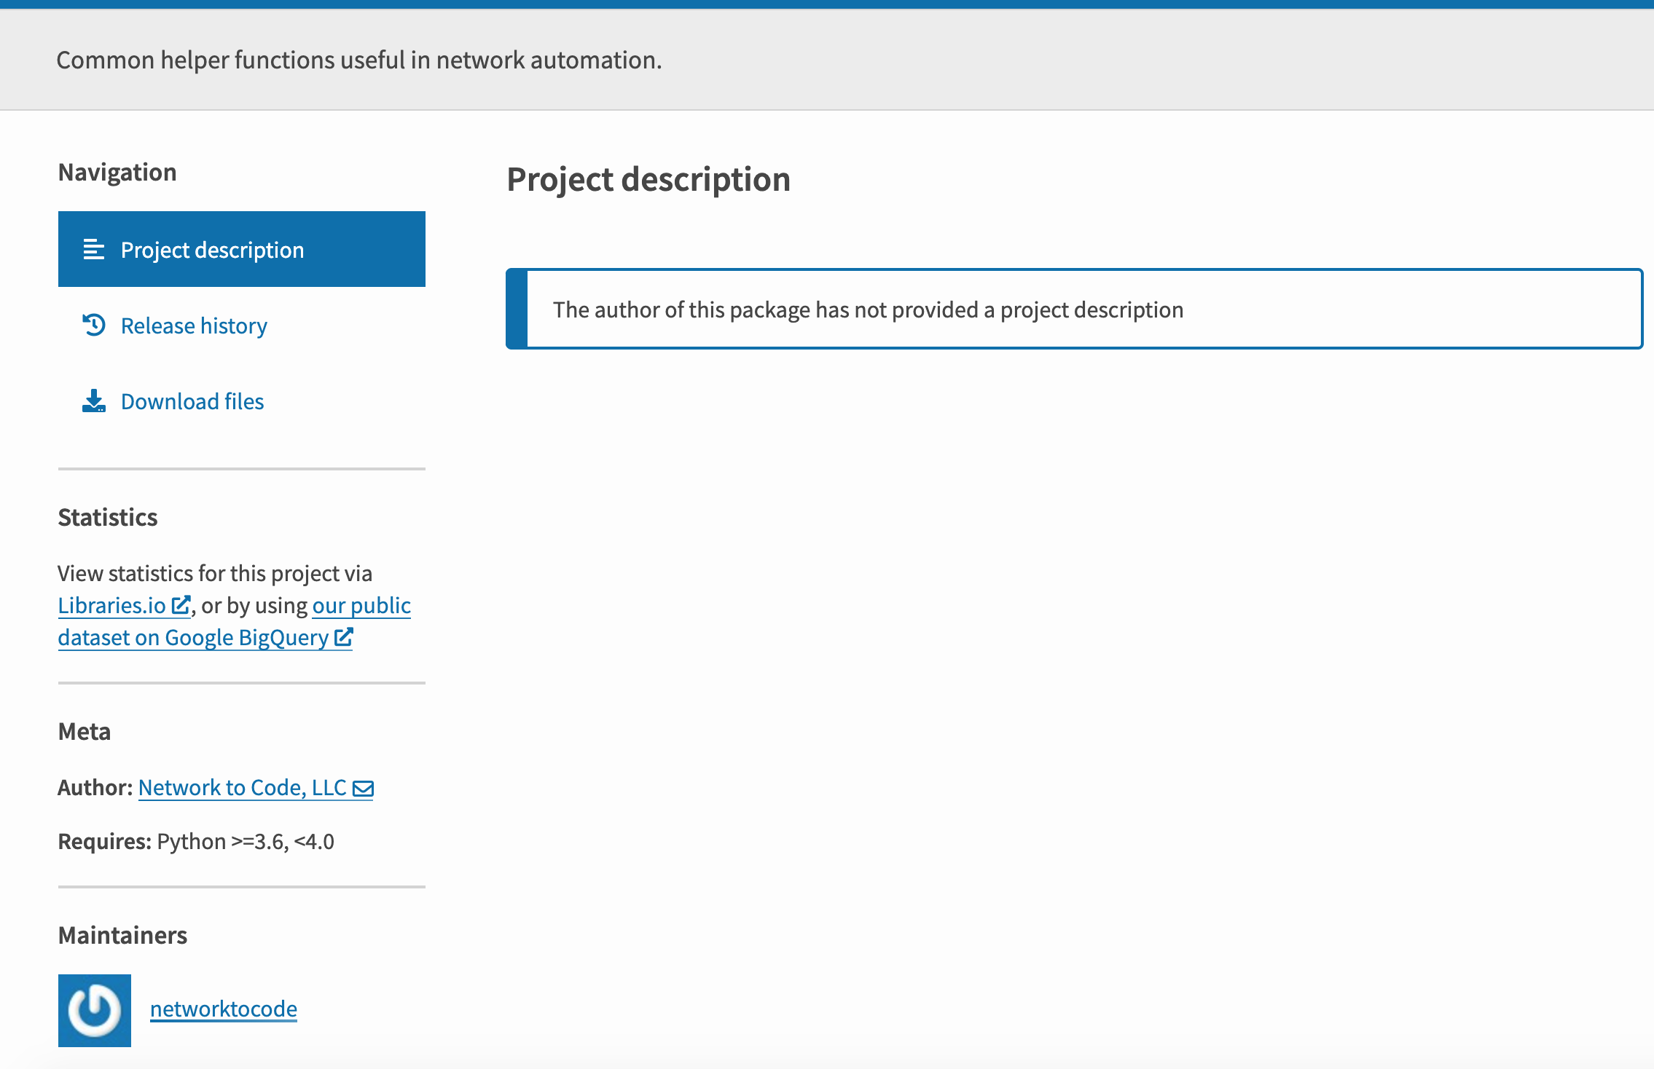Click the Download files tray icon

[94, 401]
